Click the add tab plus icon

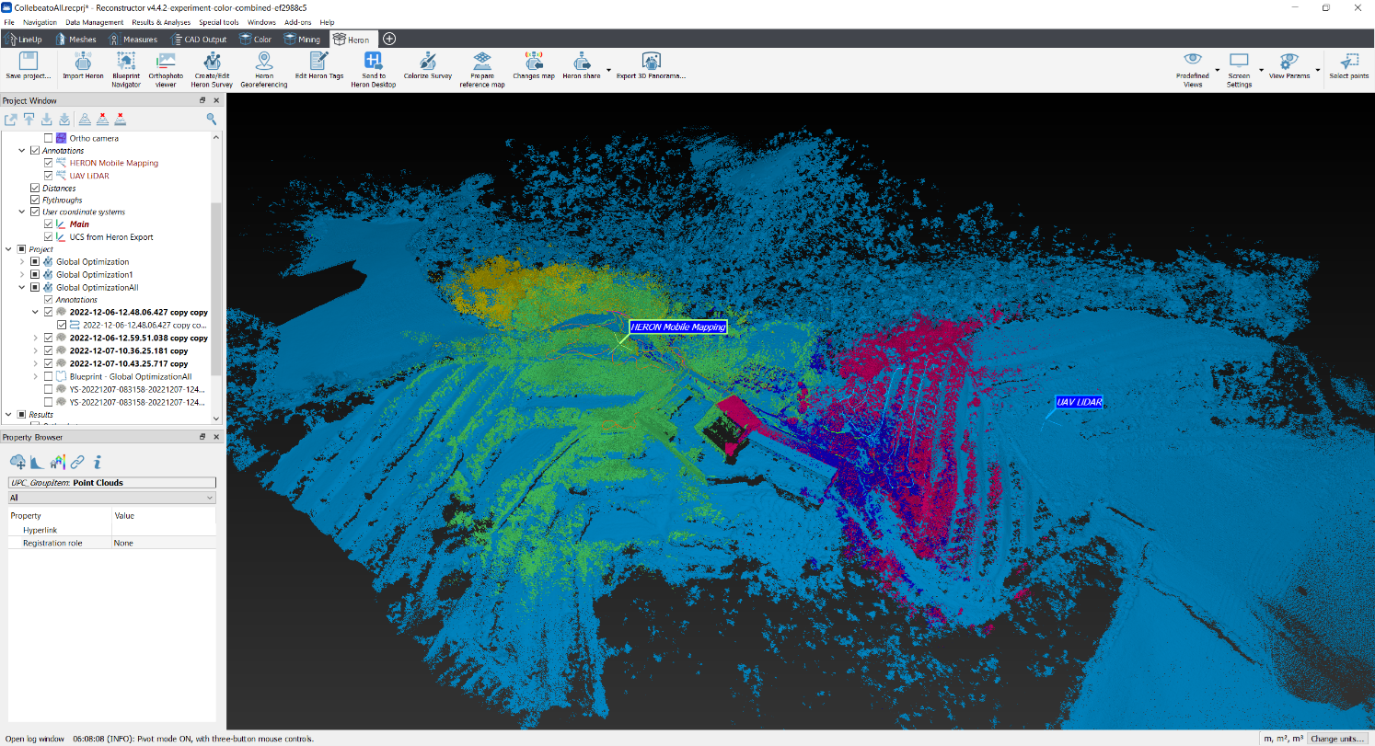tap(389, 39)
